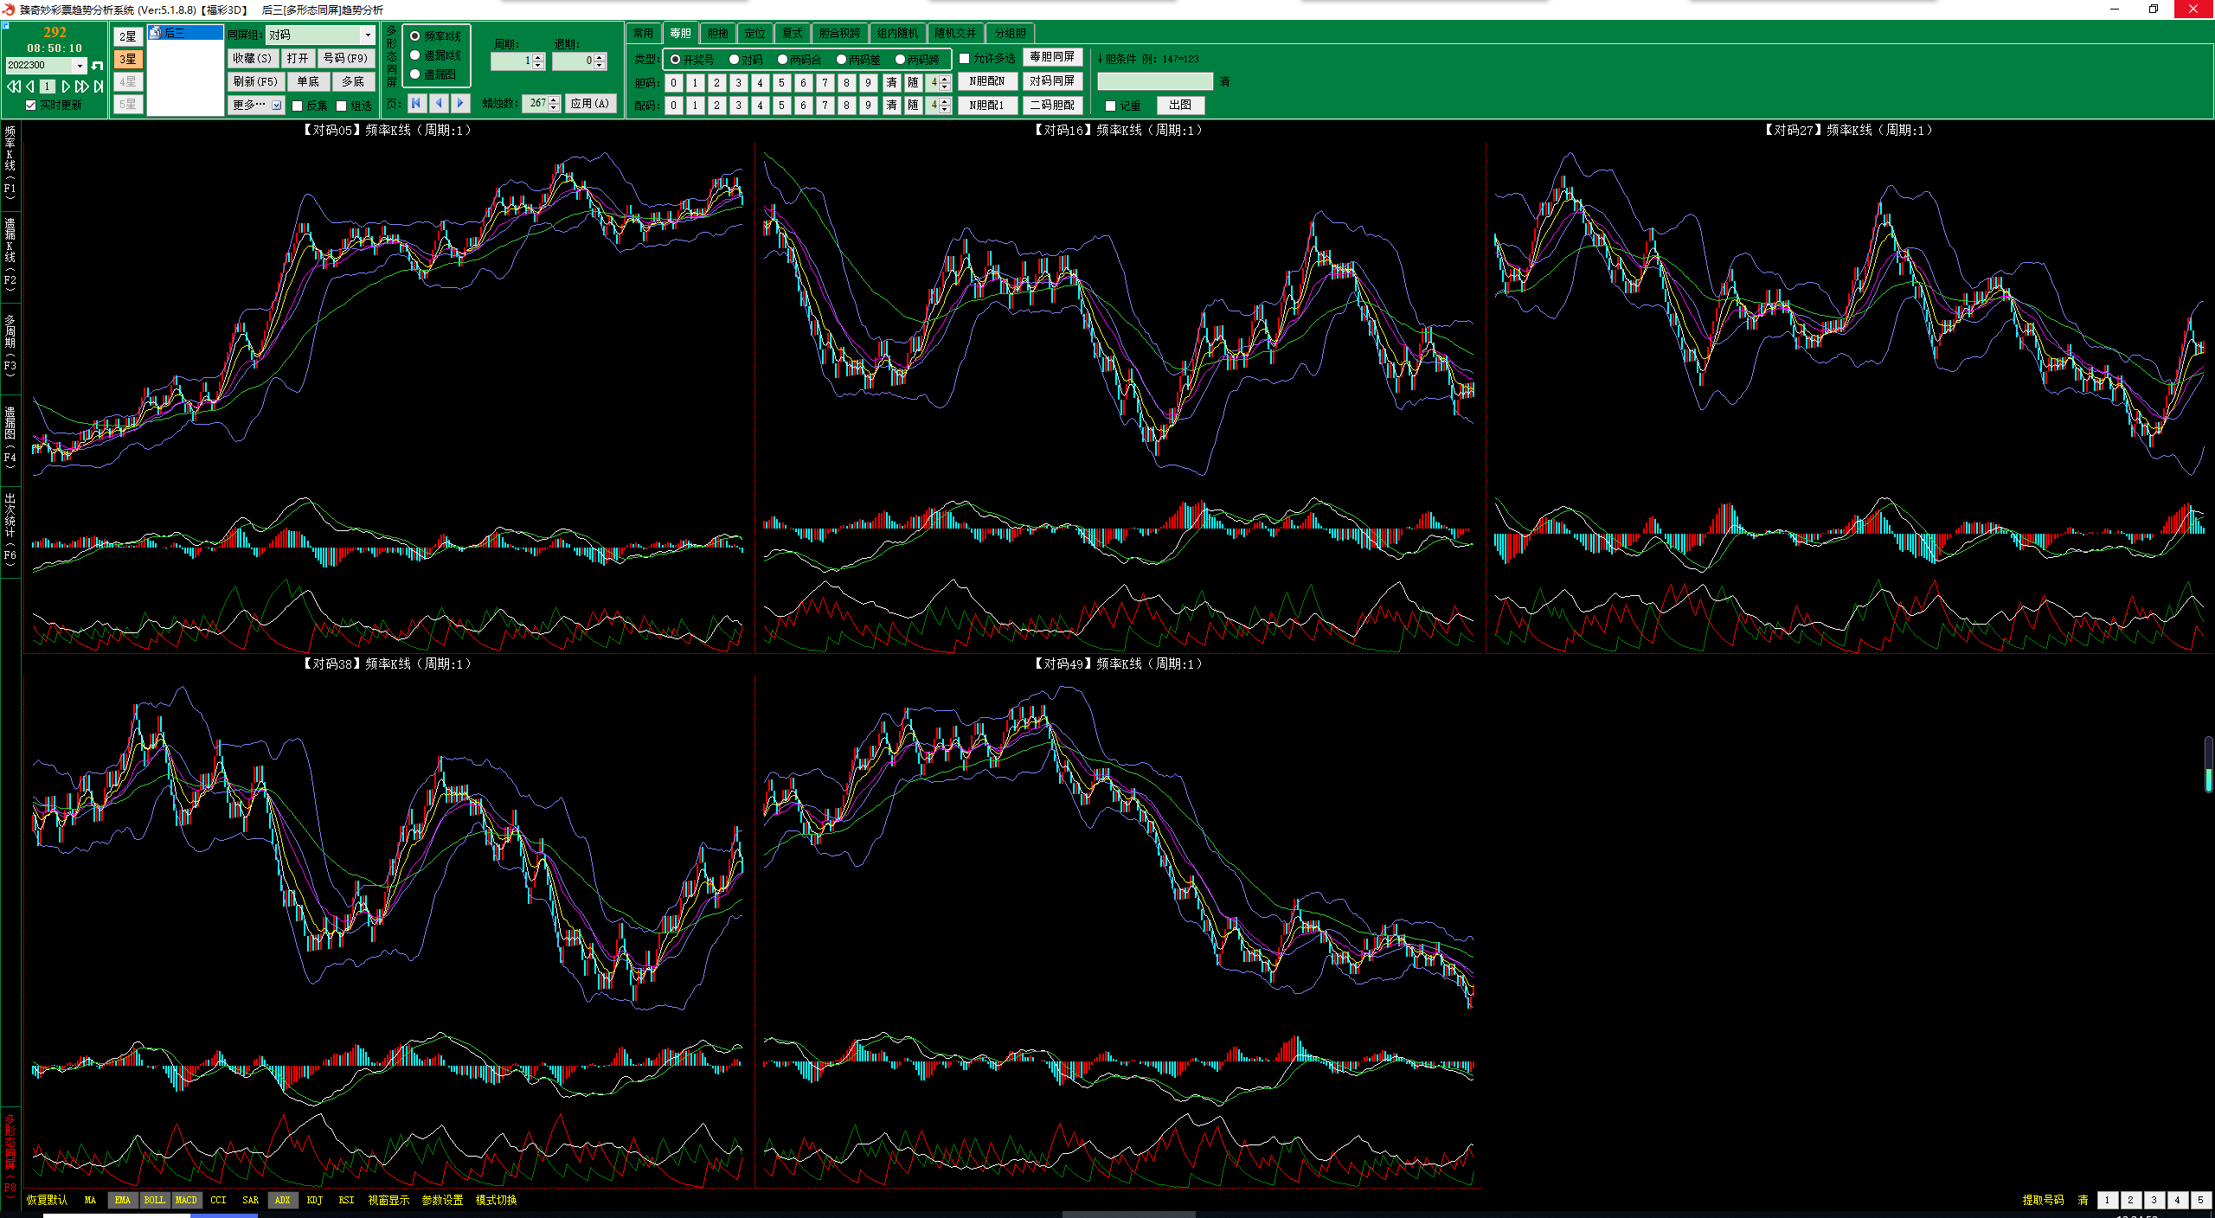The height and width of the screenshot is (1218, 2215).
Task: Click the small panel icon at the toolbar's top-left corner
Action: point(6,26)
